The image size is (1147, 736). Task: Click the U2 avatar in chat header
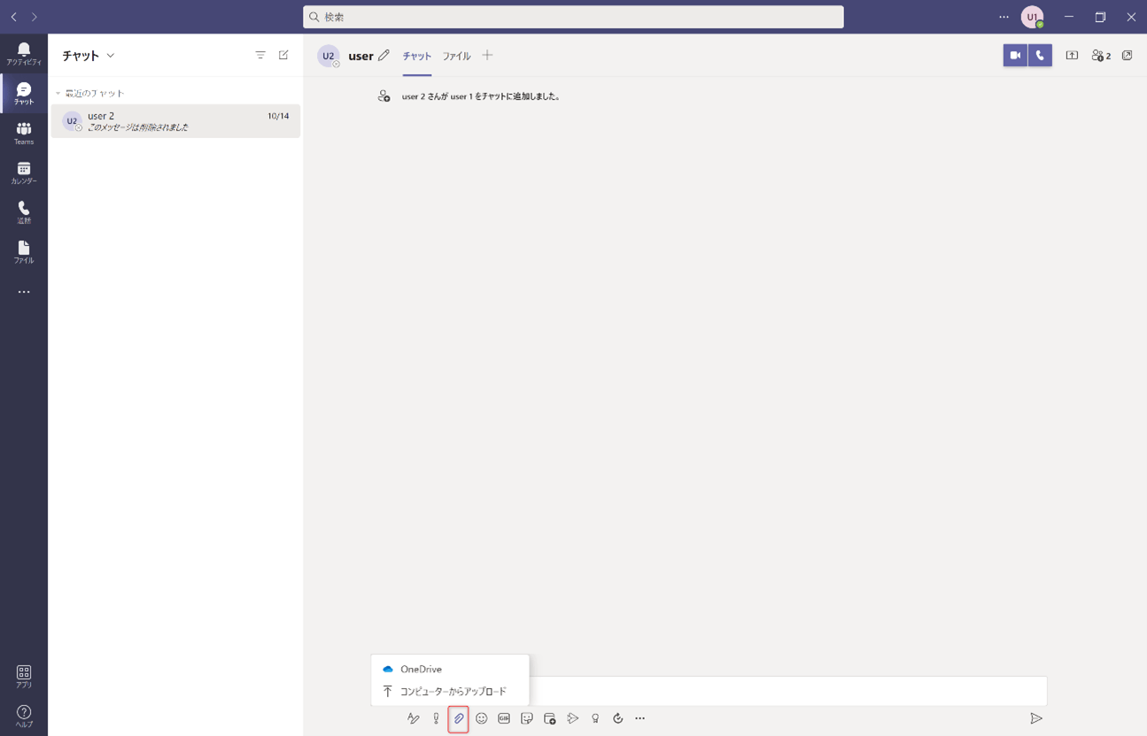(329, 56)
